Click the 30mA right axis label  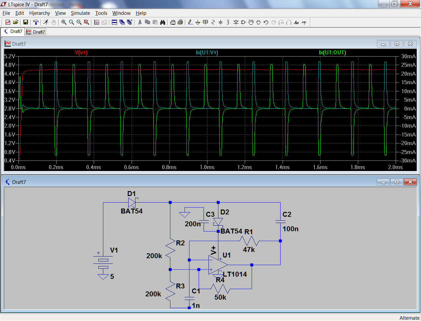pos(409,56)
